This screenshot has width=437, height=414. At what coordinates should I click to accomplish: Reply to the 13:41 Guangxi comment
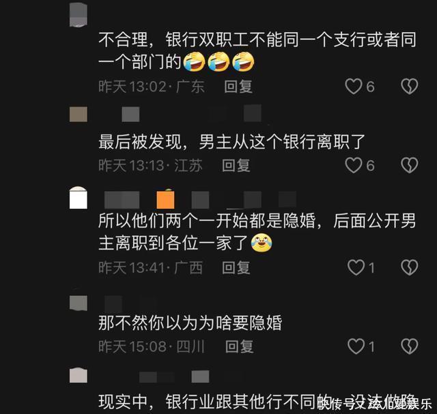[x=236, y=267]
